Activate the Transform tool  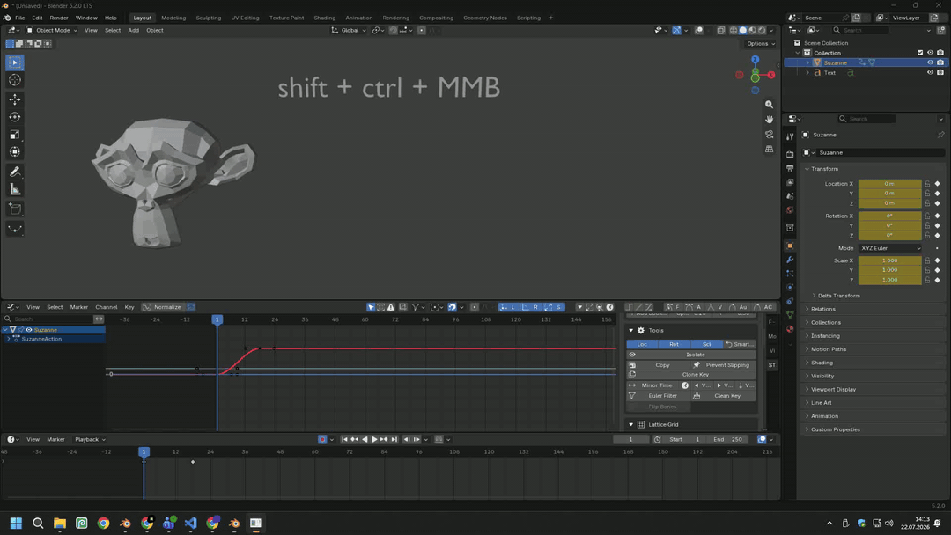[x=15, y=152]
